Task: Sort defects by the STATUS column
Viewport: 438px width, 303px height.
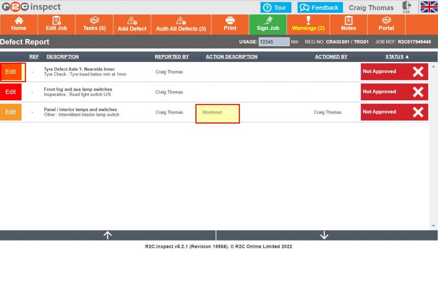Action: click(x=394, y=56)
